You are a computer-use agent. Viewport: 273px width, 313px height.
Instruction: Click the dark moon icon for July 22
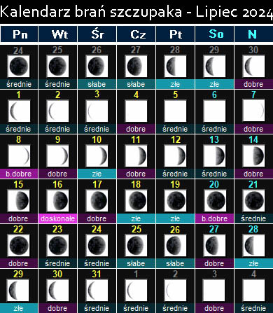(x=19, y=245)
